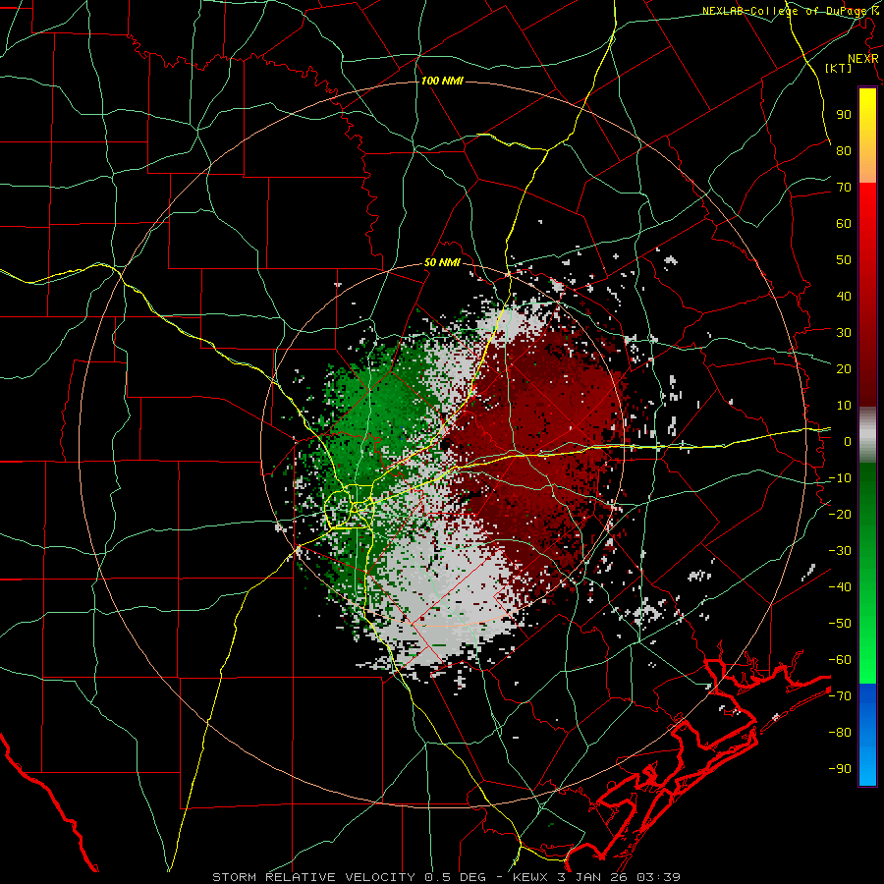Click the 0 value on velocity scale
This screenshot has width=884, height=884.
[848, 441]
